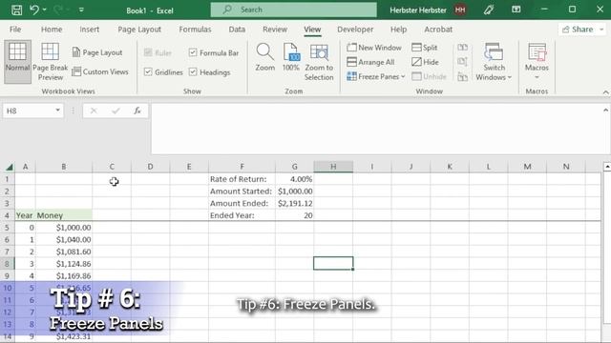Switch to the Formulas tab
Viewport: 611px width, 343px height.
pos(195,30)
